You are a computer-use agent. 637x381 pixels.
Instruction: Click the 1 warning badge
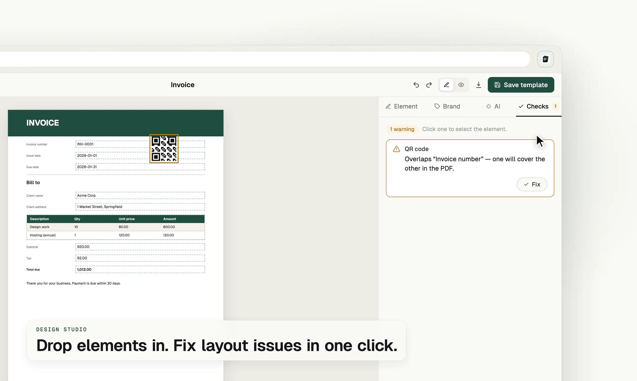pos(402,129)
